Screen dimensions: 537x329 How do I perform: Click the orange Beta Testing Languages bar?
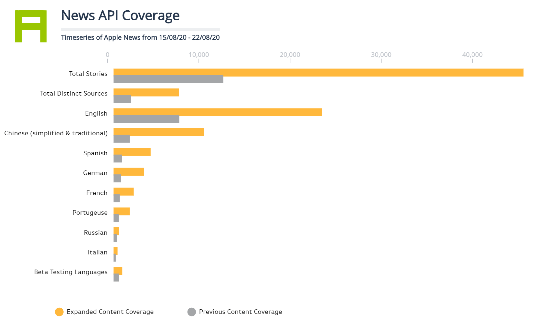[x=118, y=271]
